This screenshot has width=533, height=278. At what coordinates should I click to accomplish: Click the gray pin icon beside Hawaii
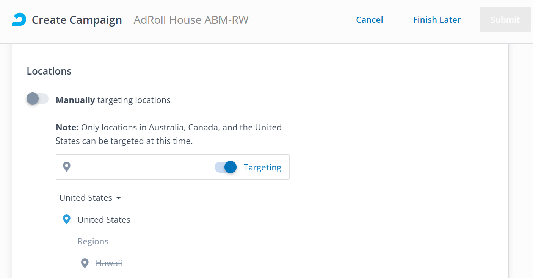[85, 263]
